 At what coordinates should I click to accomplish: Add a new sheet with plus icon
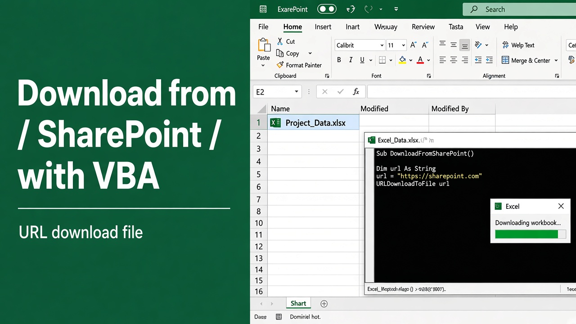pyautogui.click(x=324, y=304)
